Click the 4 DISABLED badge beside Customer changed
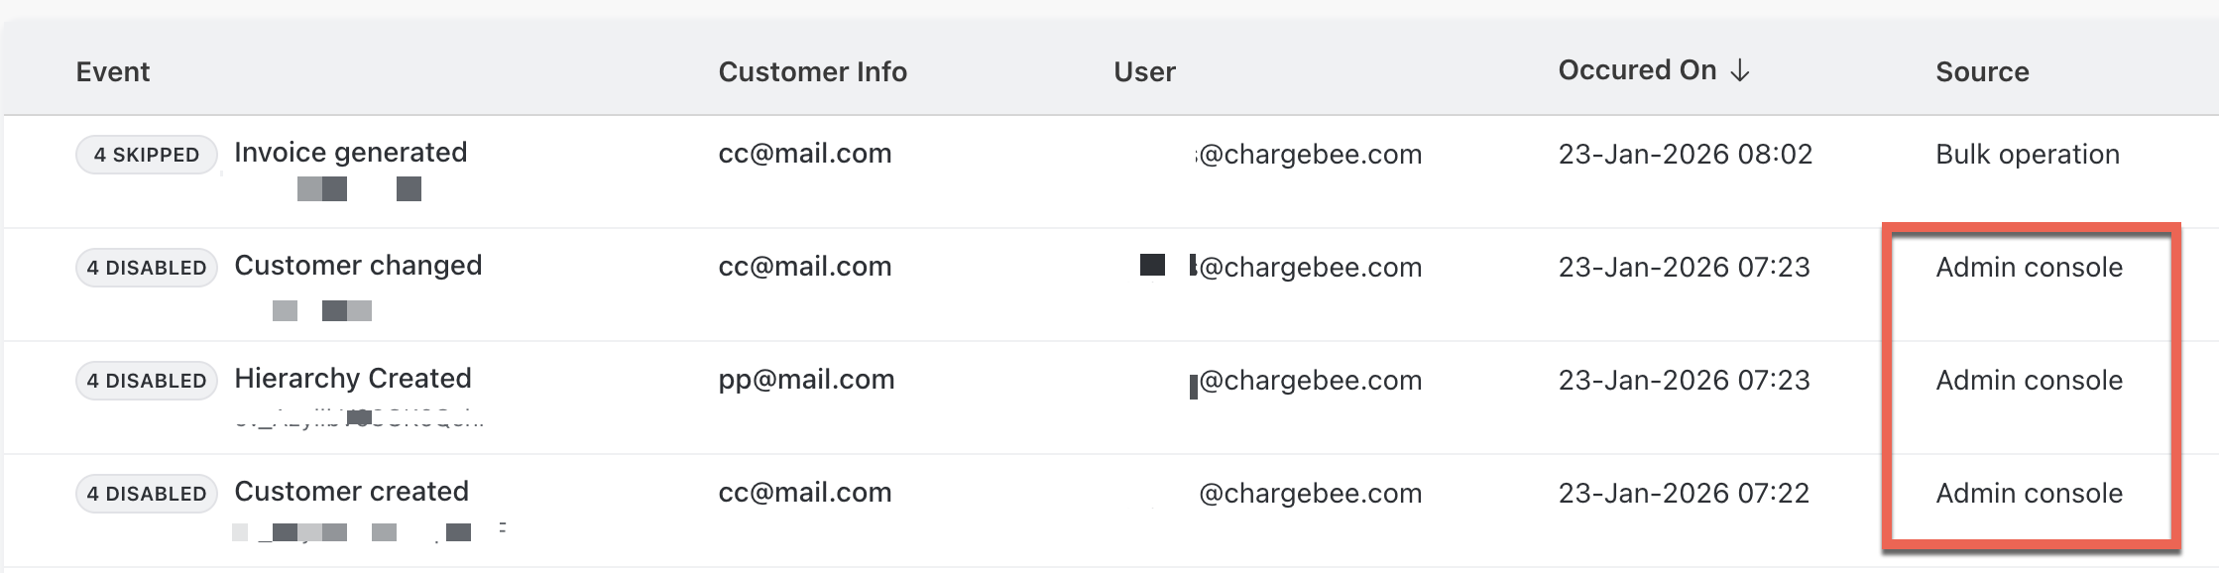This screenshot has width=2219, height=573. (147, 268)
